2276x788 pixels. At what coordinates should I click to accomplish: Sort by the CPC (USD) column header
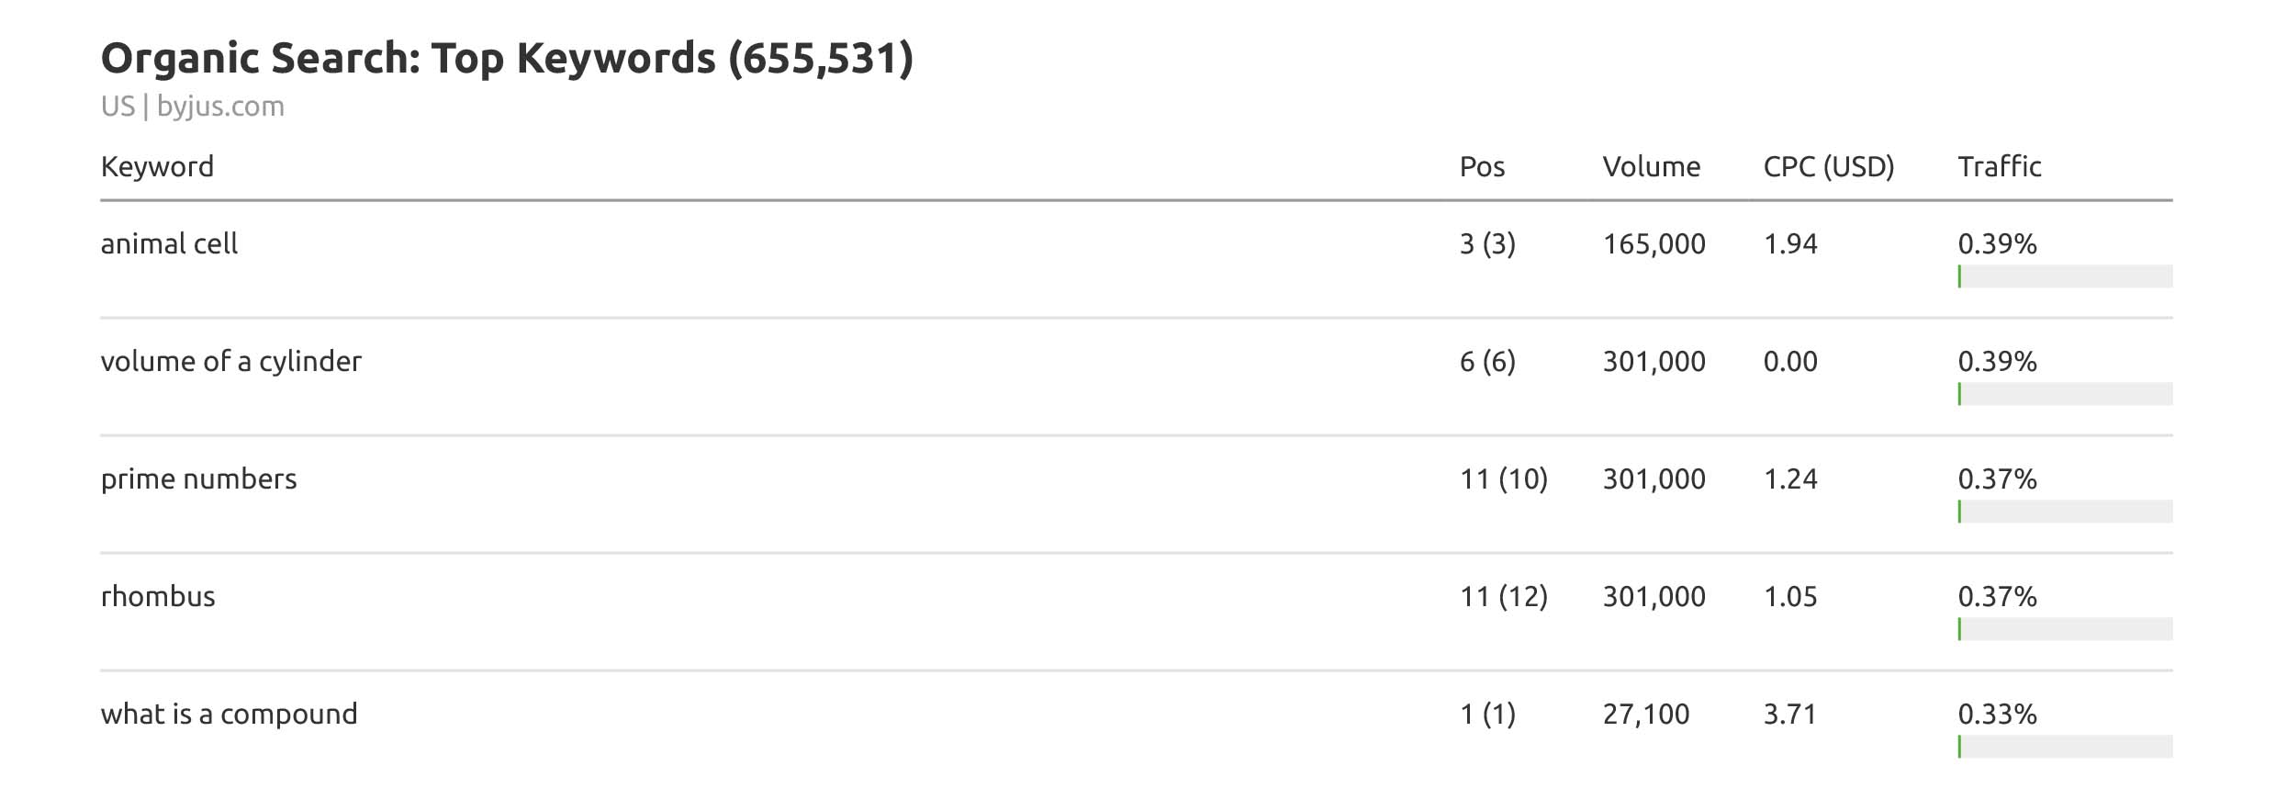[x=1828, y=166]
